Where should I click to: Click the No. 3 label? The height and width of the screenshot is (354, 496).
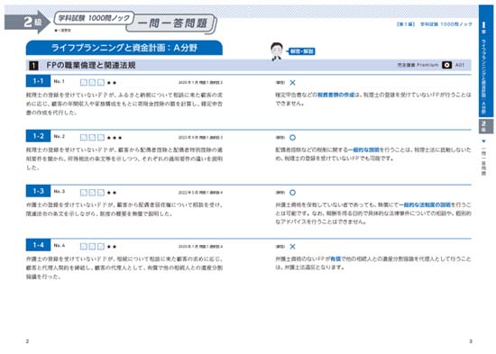[60, 192]
